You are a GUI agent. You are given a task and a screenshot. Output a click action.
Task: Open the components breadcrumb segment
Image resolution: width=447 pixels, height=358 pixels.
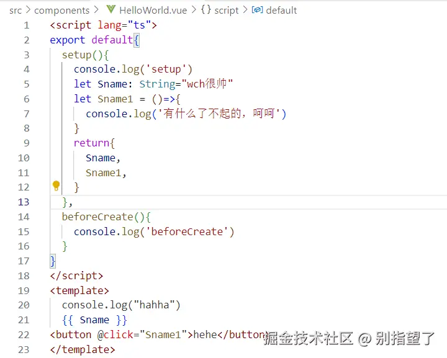(62, 11)
